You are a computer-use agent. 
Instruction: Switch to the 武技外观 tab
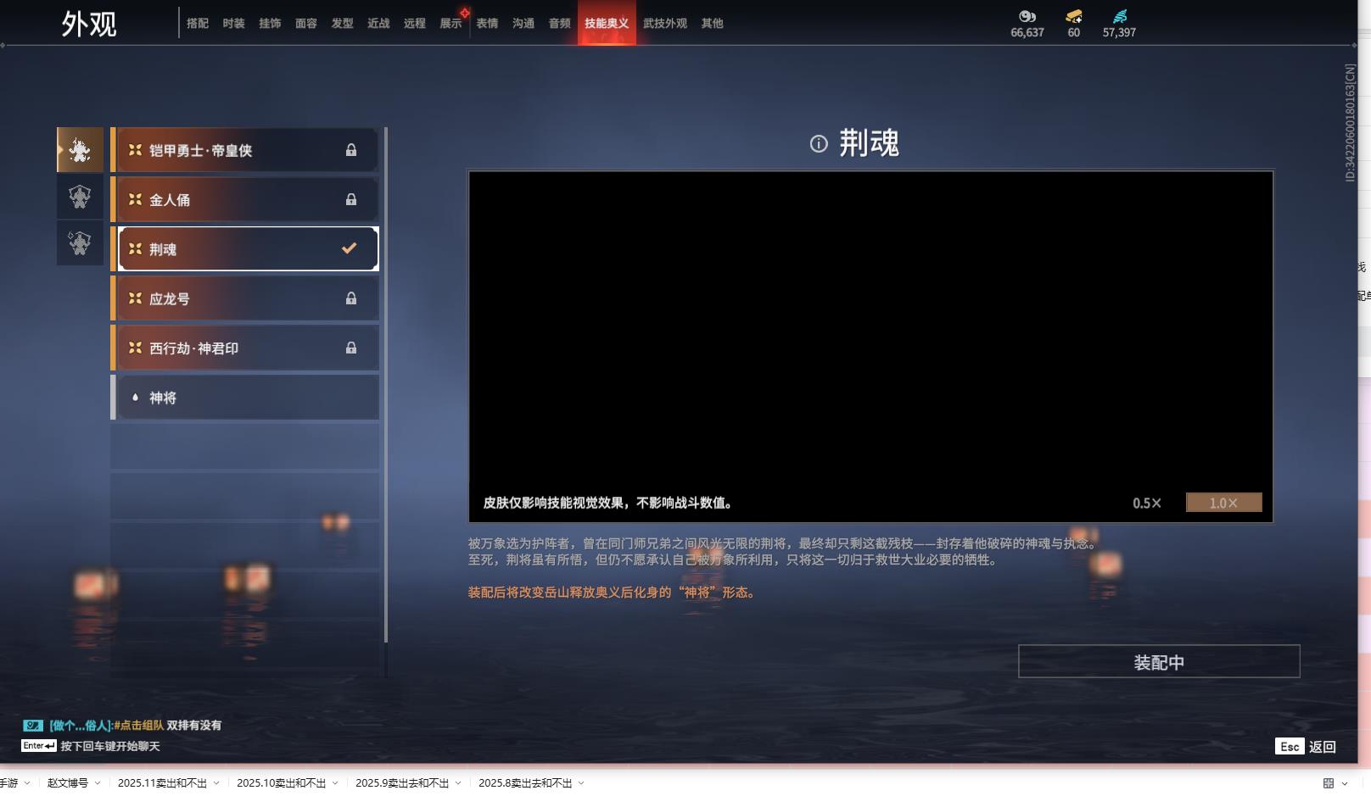(x=665, y=24)
